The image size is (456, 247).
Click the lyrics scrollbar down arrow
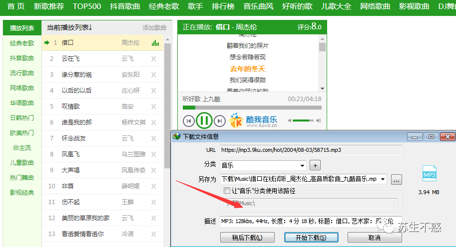(322, 89)
